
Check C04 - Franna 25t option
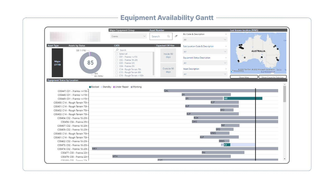click(117, 66)
